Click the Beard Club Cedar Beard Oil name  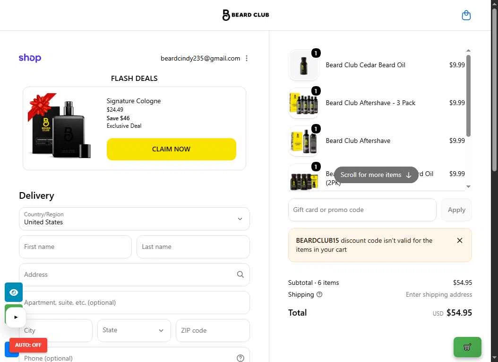pos(365,65)
